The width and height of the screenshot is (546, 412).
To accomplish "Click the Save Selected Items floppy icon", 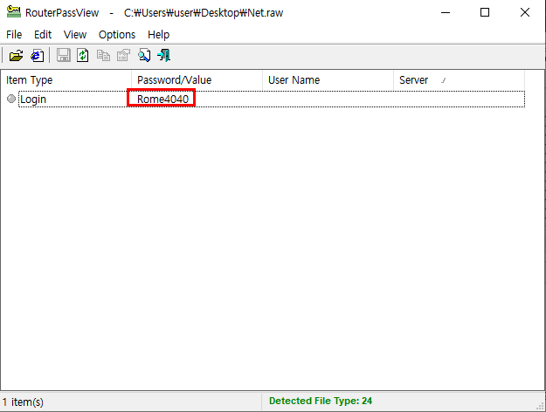I will pyautogui.click(x=64, y=56).
